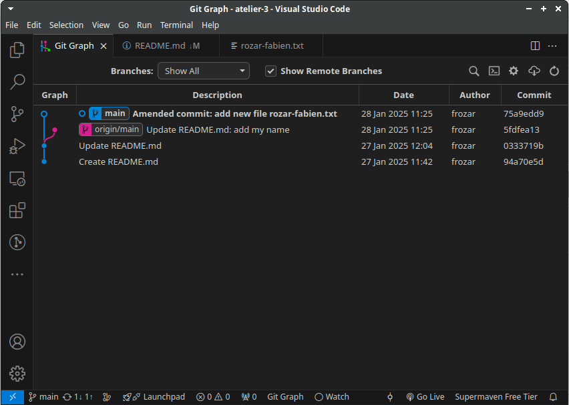Click the Description column header

pyautogui.click(x=217, y=95)
